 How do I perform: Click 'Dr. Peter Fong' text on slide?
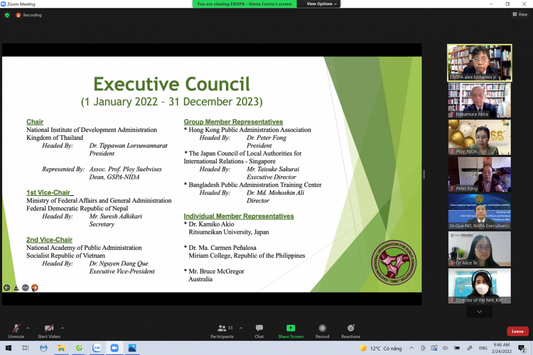click(x=266, y=137)
